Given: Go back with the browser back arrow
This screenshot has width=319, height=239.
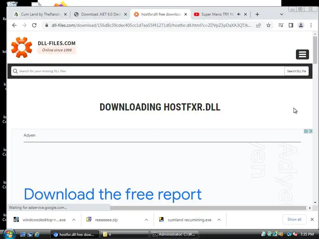Looking at the screenshot, I should 14,25.
